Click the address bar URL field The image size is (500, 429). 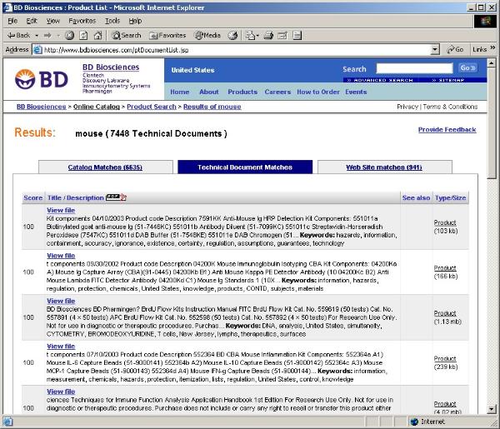click(x=236, y=50)
